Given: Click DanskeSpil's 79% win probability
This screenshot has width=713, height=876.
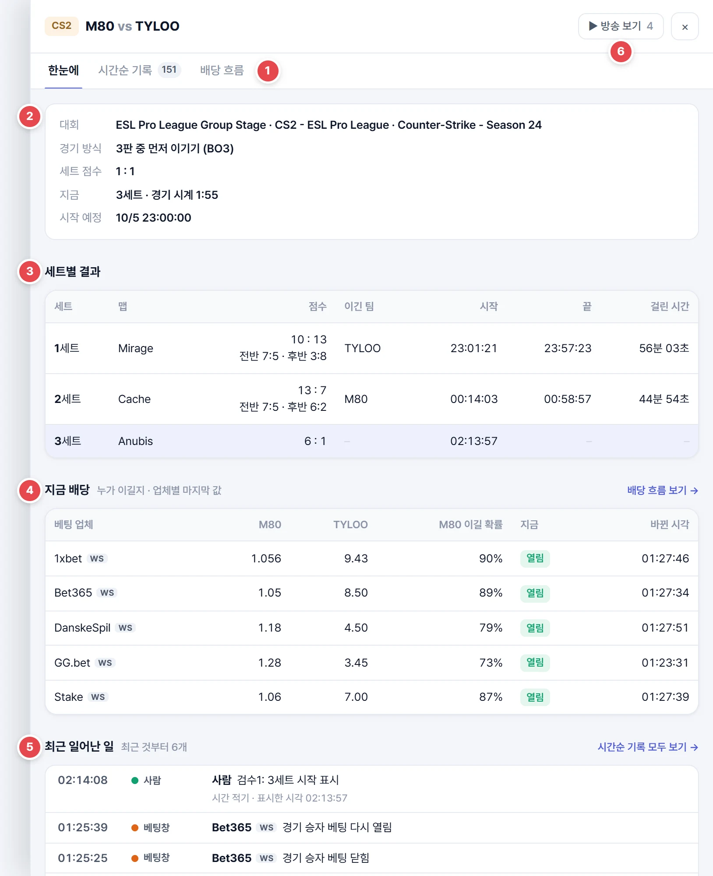Looking at the screenshot, I should (491, 628).
